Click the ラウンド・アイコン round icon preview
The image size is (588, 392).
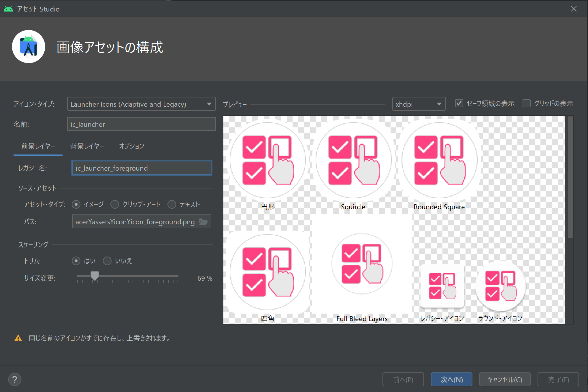point(500,286)
